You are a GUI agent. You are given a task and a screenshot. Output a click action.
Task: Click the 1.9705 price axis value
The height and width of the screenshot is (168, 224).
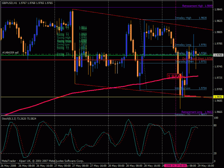(x=218, y=89)
